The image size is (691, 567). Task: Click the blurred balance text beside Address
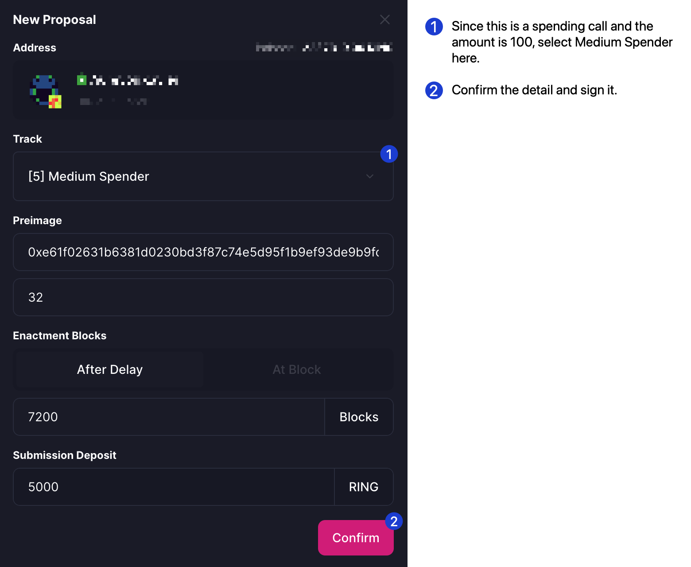point(324,47)
